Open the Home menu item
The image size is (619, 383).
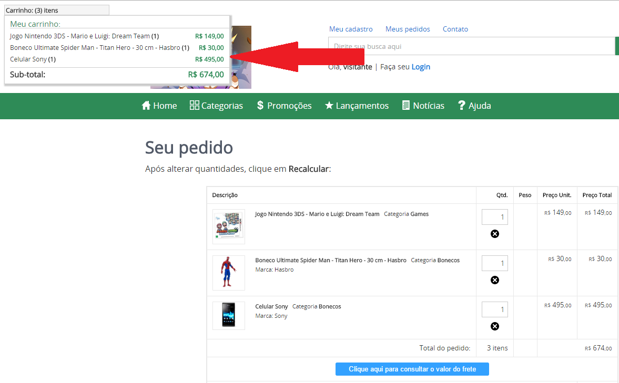click(x=159, y=106)
